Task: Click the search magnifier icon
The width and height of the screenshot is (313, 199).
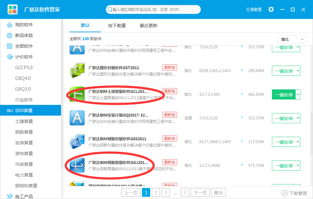Action: tap(110, 9)
